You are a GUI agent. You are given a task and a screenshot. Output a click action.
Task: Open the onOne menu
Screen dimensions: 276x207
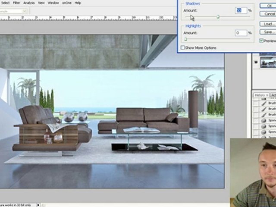coord(67,3)
